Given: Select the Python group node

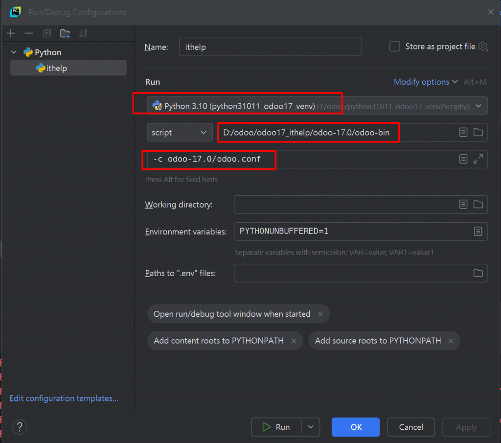Looking at the screenshot, I should pos(42,52).
